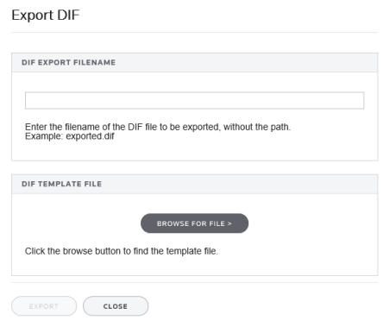Click the Export button
This screenshot has width=390, height=333.
[44, 306]
